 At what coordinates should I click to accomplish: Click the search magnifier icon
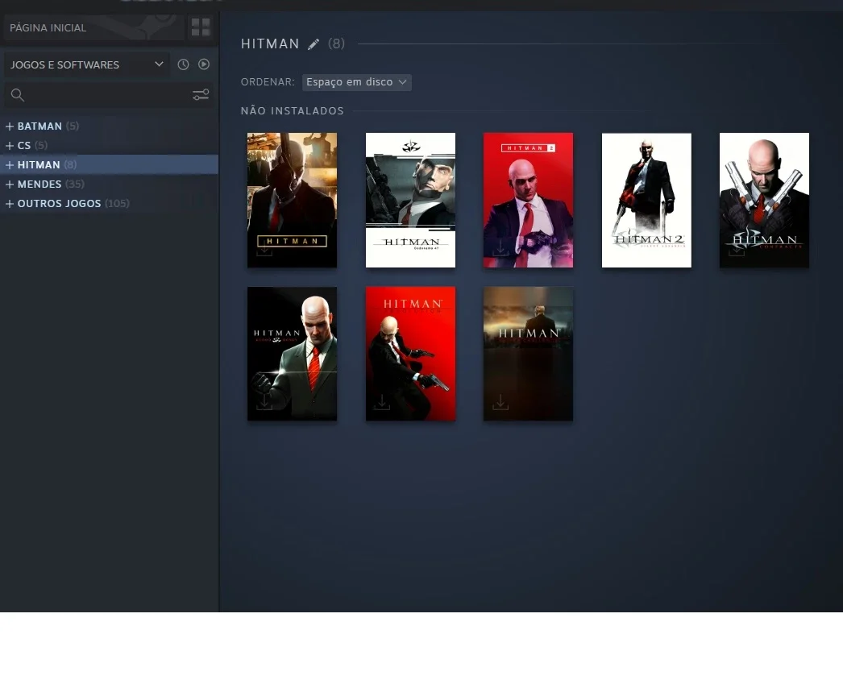(17, 95)
